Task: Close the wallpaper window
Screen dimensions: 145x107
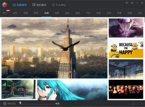Action: [x=142, y=3]
